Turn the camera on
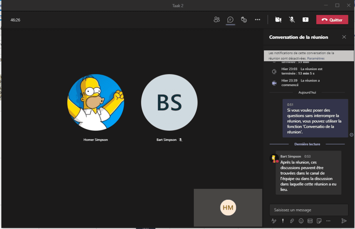355x229 pixels. pyautogui.click(x=278, y=20)
